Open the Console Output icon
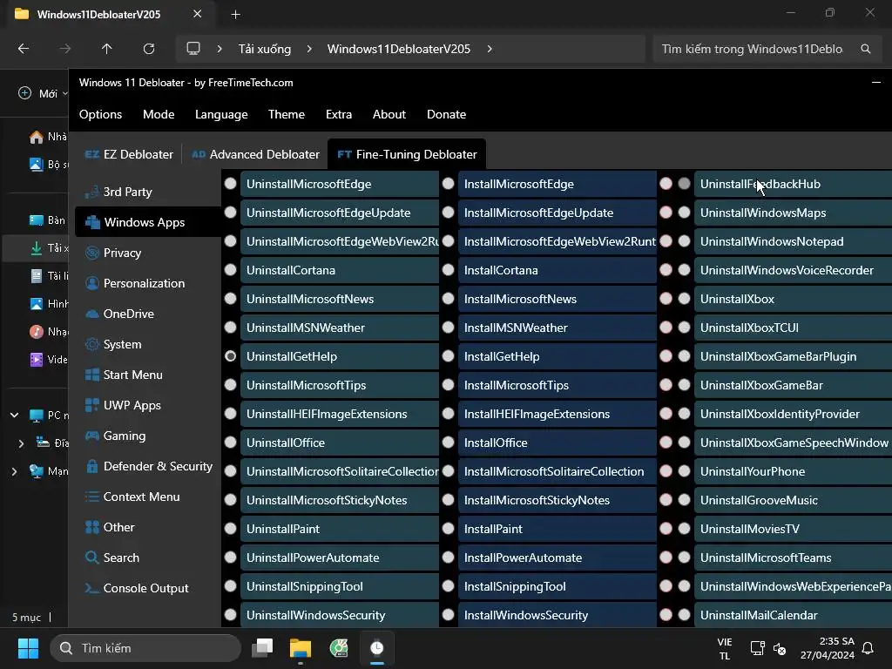The height and width of the screenshot is (669, 892). coord(91,588)
